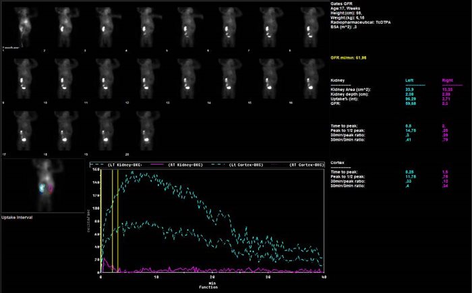This screenshot has width=472, height=293.
Task: Click left kidney GFR value 59,68
Action: (x=411, y=103)
